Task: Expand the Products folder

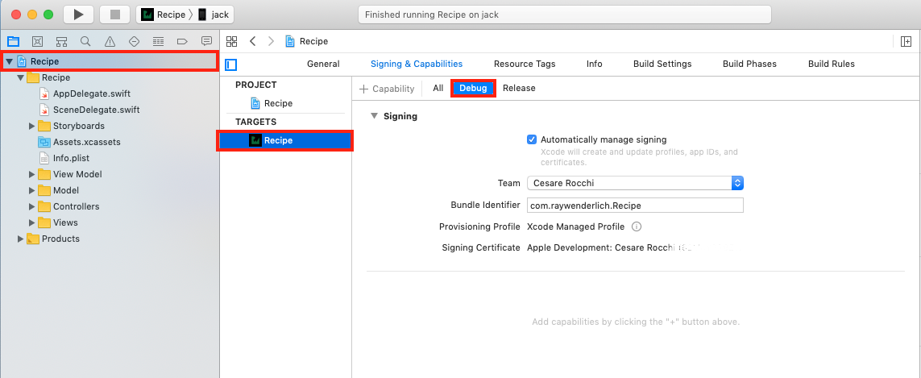Action: click(21, 239)
